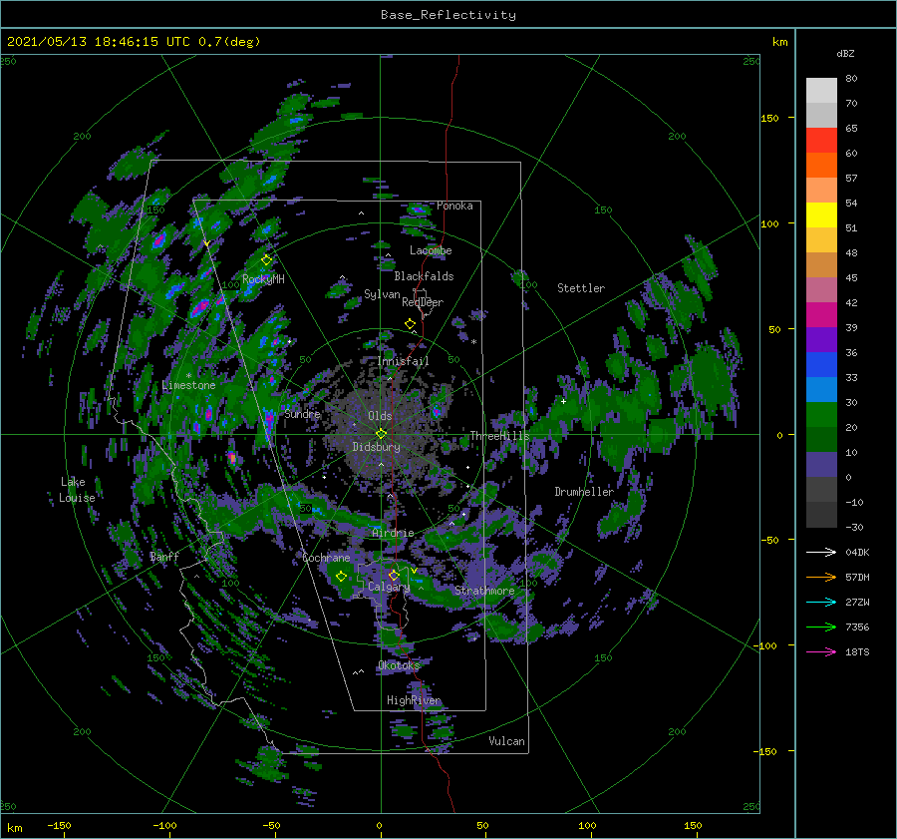The image size is (897, 839).
Task: Click the white 04DK arrow in legend
Action: point(821,553)
